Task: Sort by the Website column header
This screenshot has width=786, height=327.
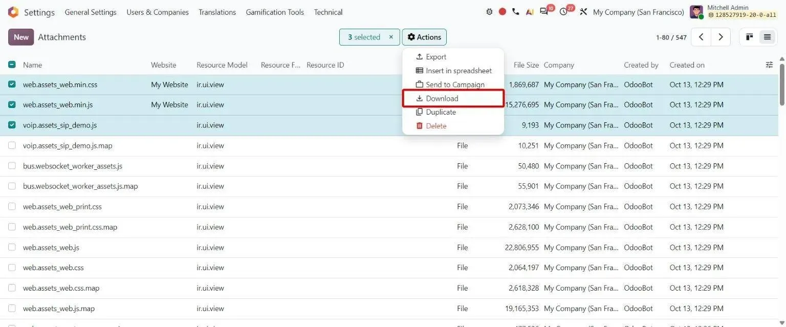Action: pyautogui.click(x=163, y=65)
